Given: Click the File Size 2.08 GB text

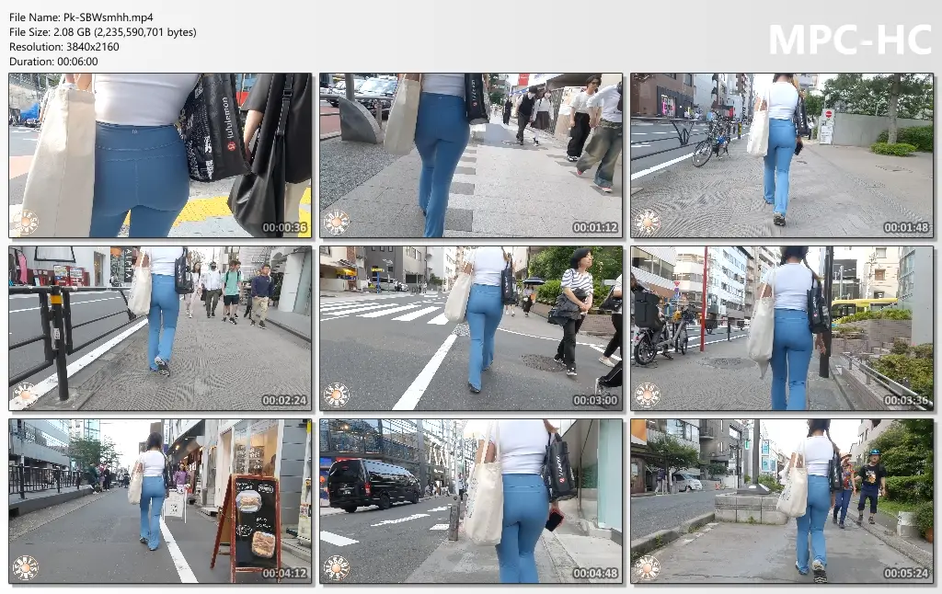Looking at the screenshot, I should 102,32.
